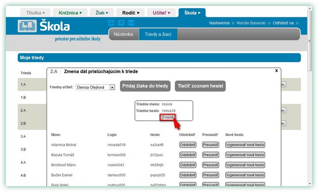318x192 pixels.
Task: Remove Adamica Michal with Odstrániť
Action: click(x=188, y=145)
